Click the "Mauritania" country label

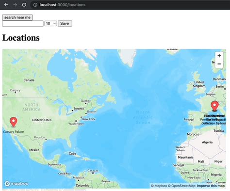(x=185, y=157)
